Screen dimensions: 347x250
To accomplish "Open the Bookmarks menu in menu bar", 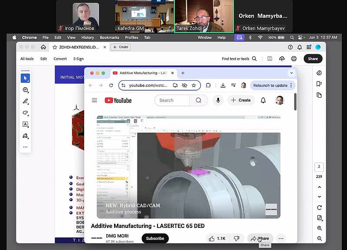I will click(109, 38).
